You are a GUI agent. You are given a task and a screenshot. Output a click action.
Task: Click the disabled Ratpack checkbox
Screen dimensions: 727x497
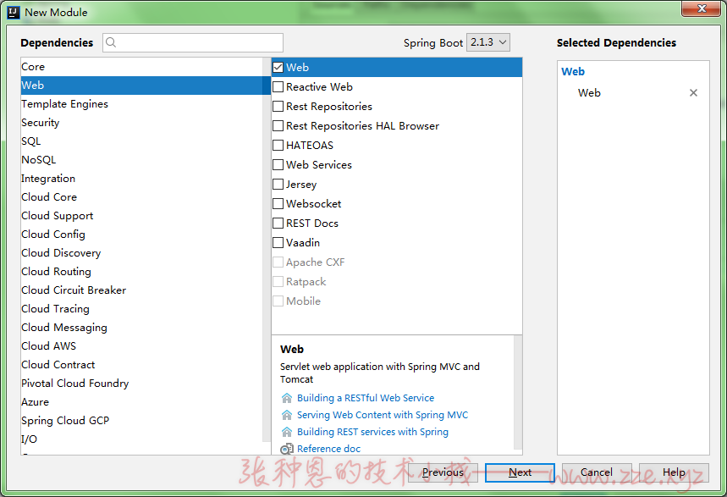pyautogui.click(x=278, y=282)
